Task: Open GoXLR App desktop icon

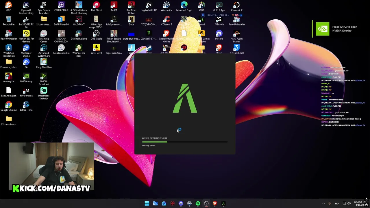Action: tap(219, 7)
